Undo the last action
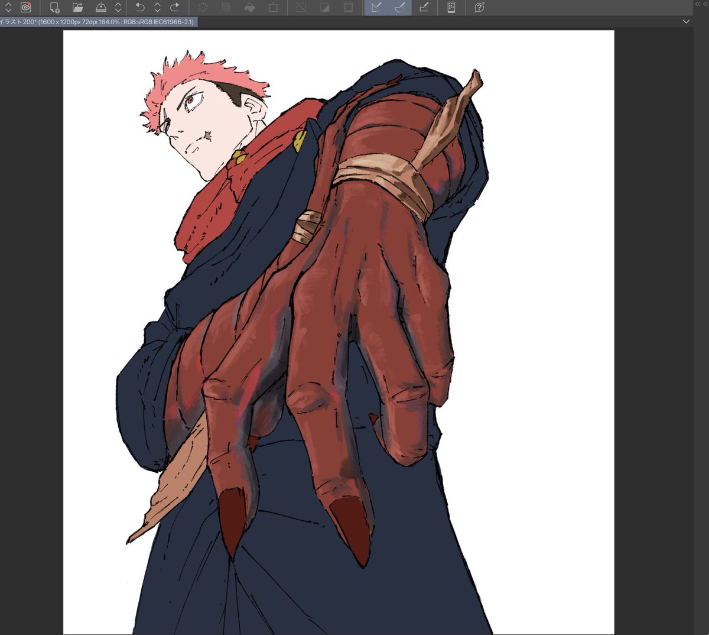The width and height of the screenshot is (709, 635). [x=140, y=8]
